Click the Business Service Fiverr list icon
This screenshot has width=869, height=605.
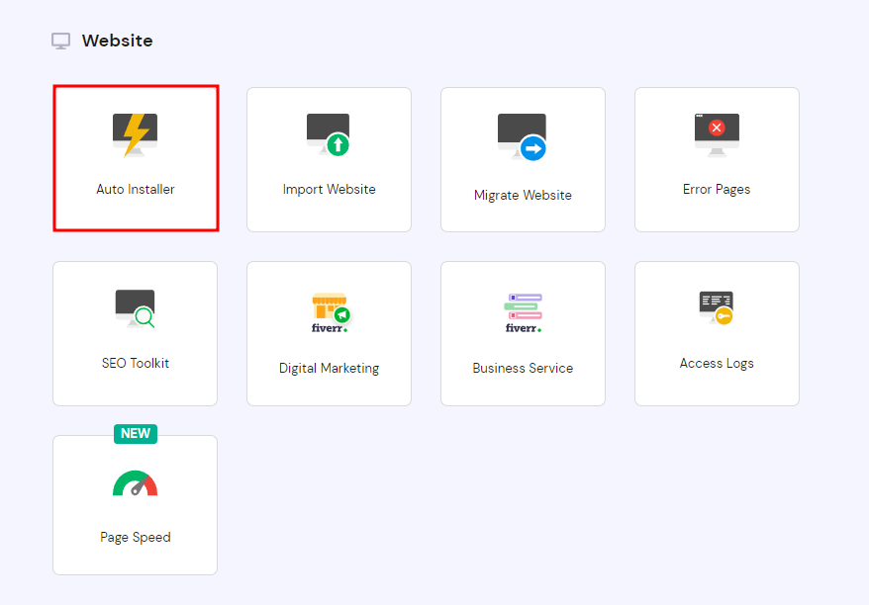pos(523,312)
